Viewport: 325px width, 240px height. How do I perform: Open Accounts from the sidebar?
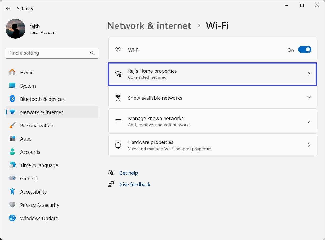tap(30, 152)
